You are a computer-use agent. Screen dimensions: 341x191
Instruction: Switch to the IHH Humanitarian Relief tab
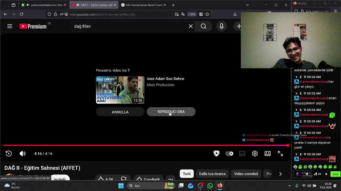pyautogui.click(x=143, y=5)
